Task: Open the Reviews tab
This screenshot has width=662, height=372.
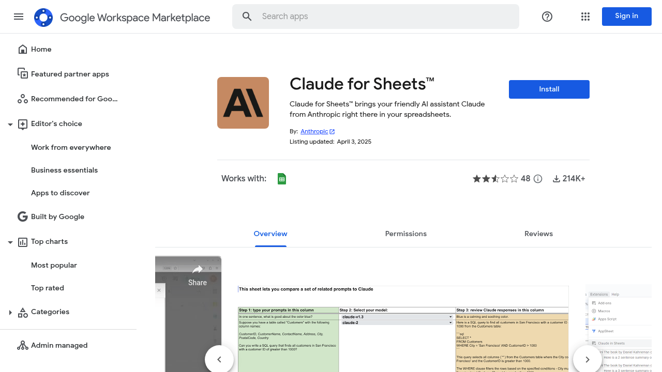Action: point(538,234)
